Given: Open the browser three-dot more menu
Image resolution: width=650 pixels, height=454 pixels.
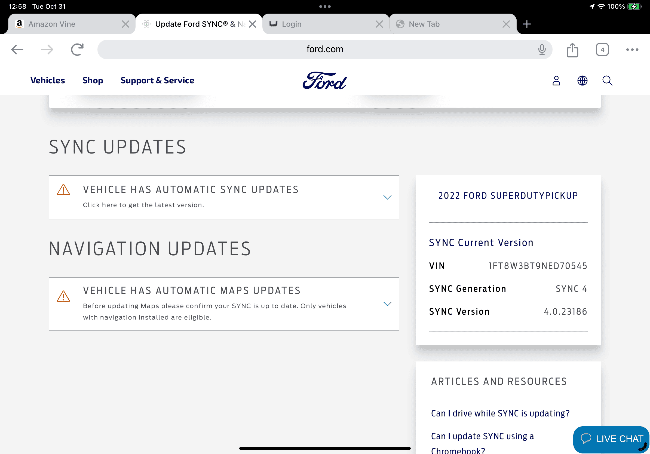Looking at the screenshot, I should [x=632, y=50].
